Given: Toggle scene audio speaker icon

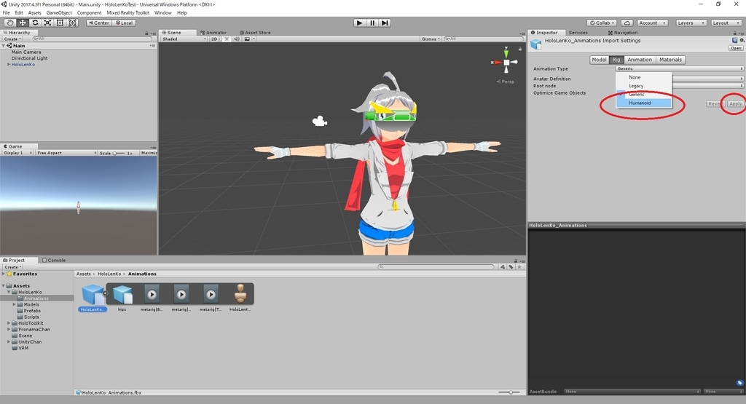Looking at the screenshot, I should point(237,39).
